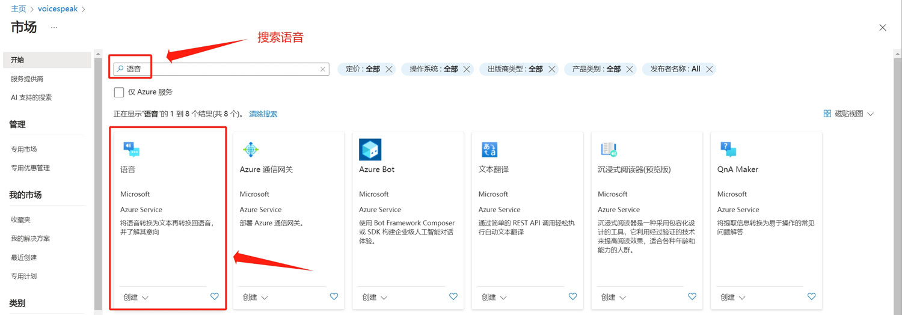Open the ellipsis menu beside 市场

[54, 28]
